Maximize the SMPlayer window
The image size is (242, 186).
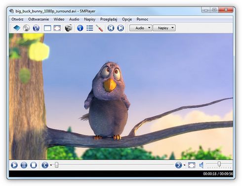(214, 10)
